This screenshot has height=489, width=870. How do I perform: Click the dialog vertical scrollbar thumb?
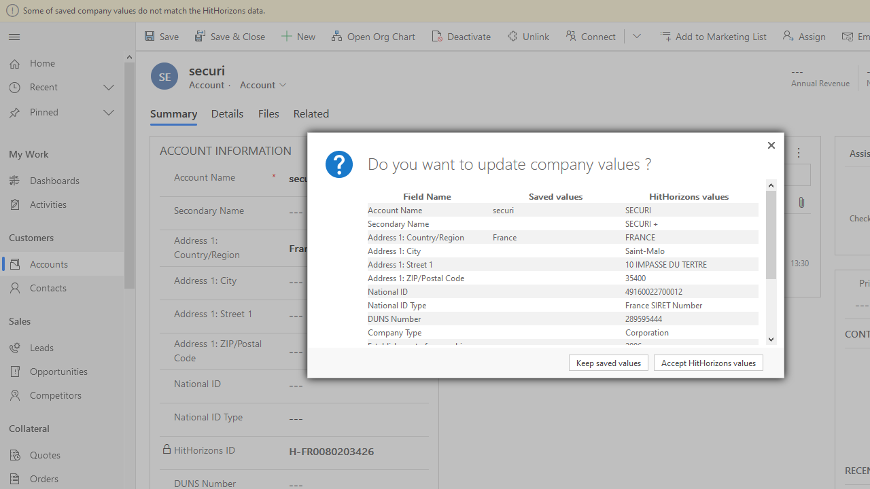tap(771, 235)
